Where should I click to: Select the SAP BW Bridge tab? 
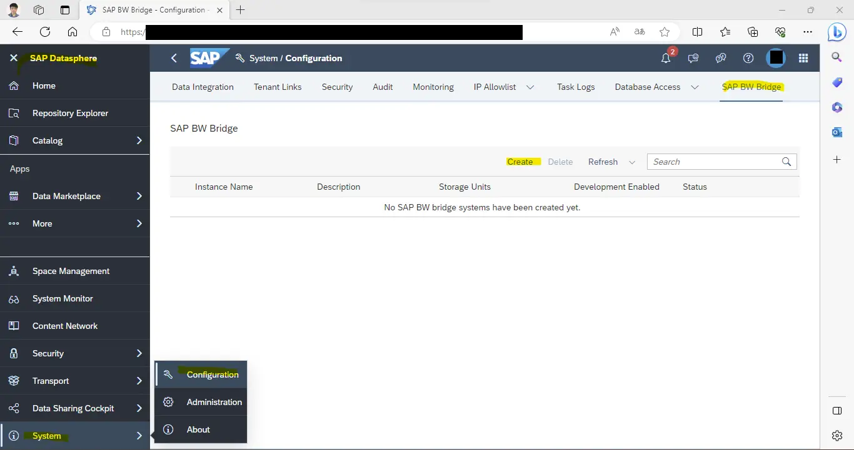(751, 87)
